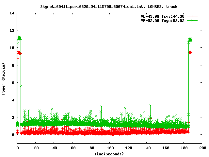Click the green spike peak near 144 seconds
Image resolution: width=209 pixels, height=157 pixels.
(x=150, y=105)
